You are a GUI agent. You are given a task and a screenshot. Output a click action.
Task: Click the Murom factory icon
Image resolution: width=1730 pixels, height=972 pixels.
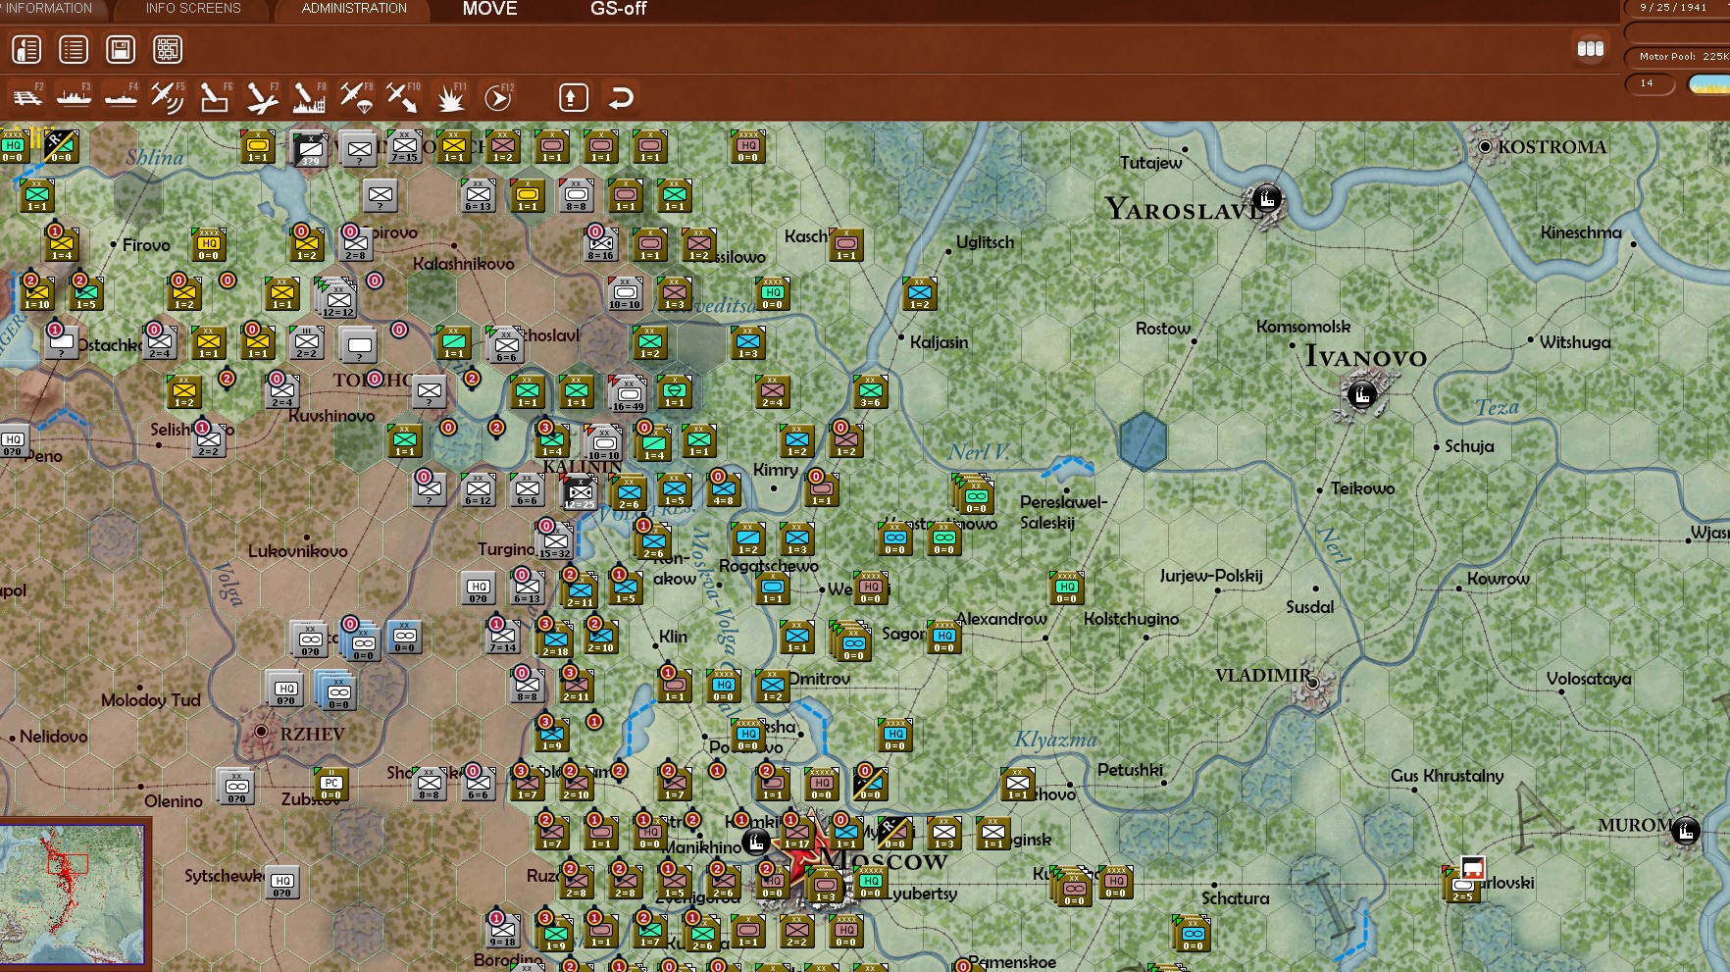(1685, 832)
